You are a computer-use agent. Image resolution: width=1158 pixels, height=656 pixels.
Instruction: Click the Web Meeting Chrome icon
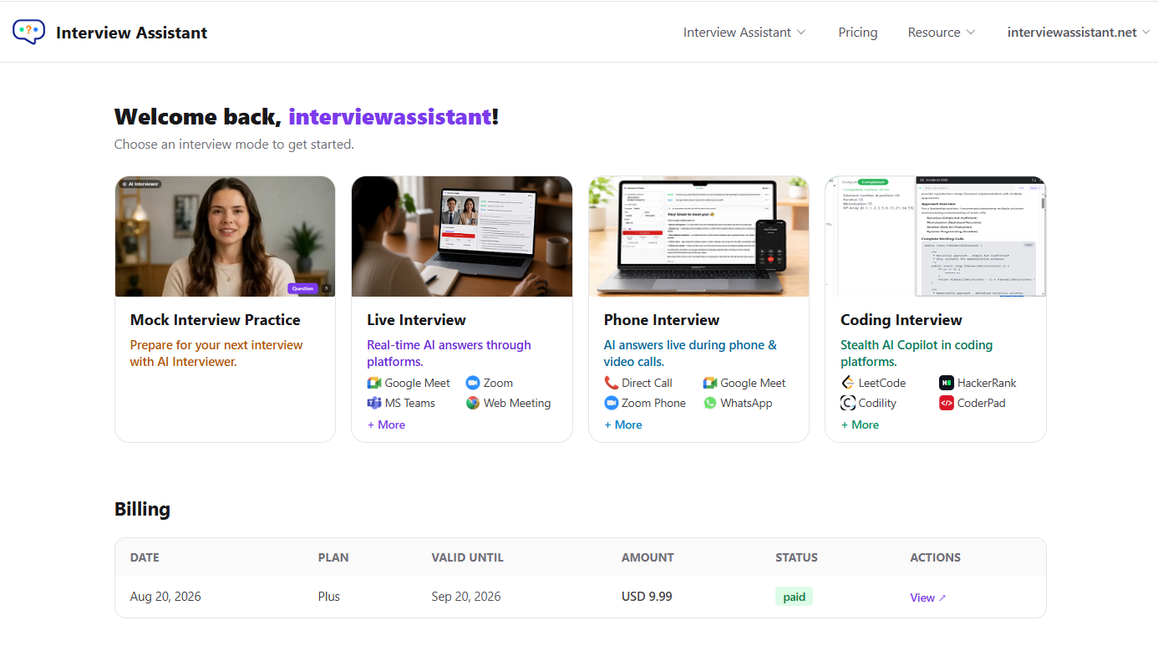tap(473, 403)
